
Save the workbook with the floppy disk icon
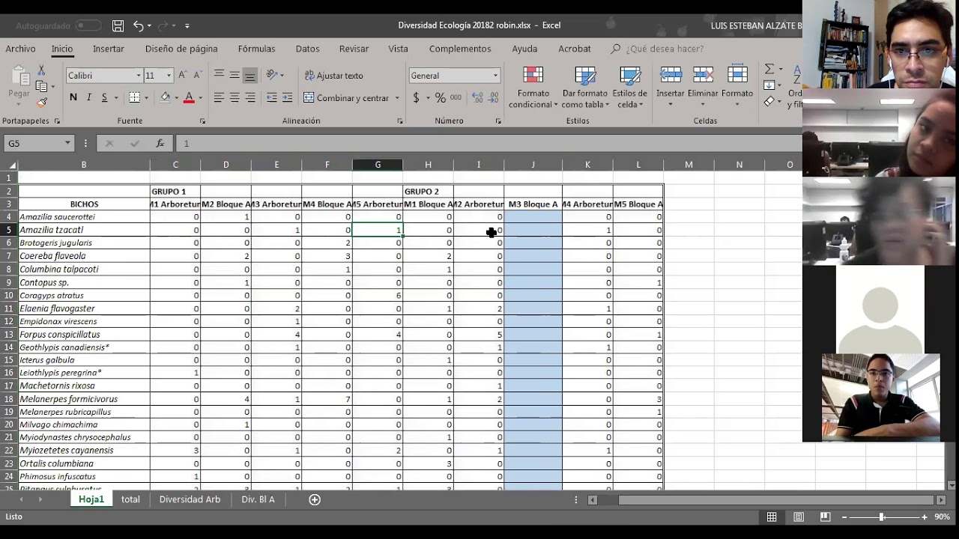[x=118, y=25]
